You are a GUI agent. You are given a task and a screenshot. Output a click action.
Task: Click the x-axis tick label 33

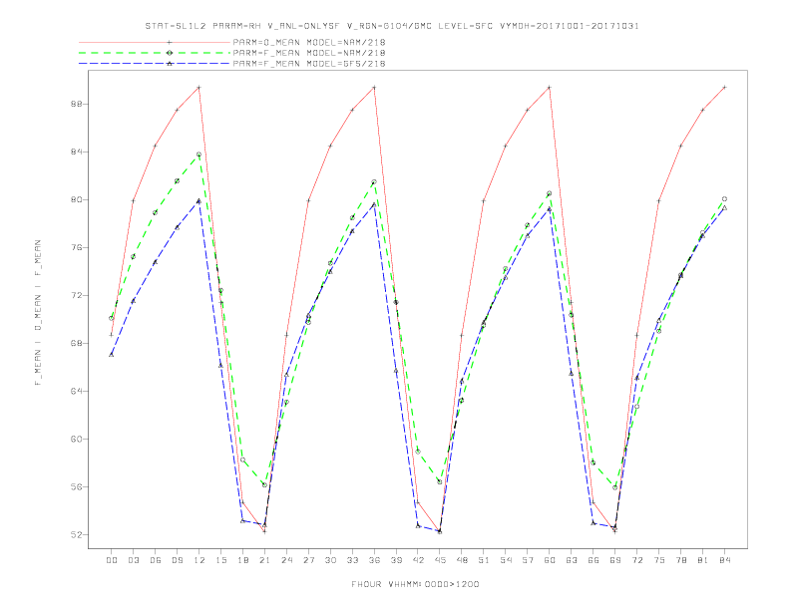352,560
